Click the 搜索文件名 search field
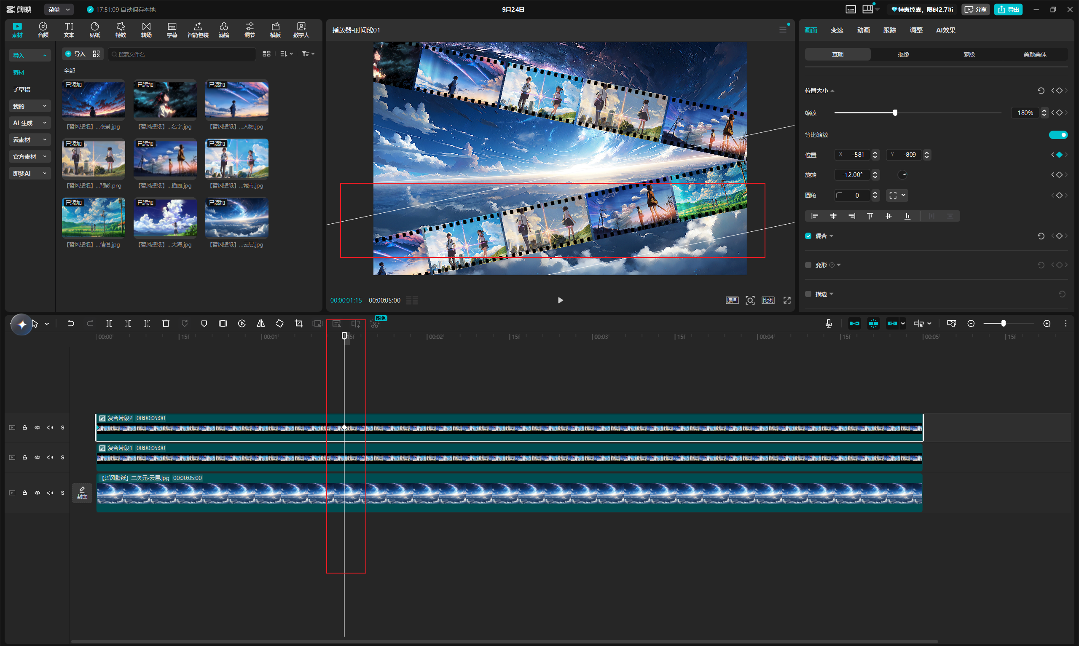The image size is (1079, 646). [182, 54]
